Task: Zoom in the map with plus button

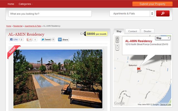Action: [117, 46]
